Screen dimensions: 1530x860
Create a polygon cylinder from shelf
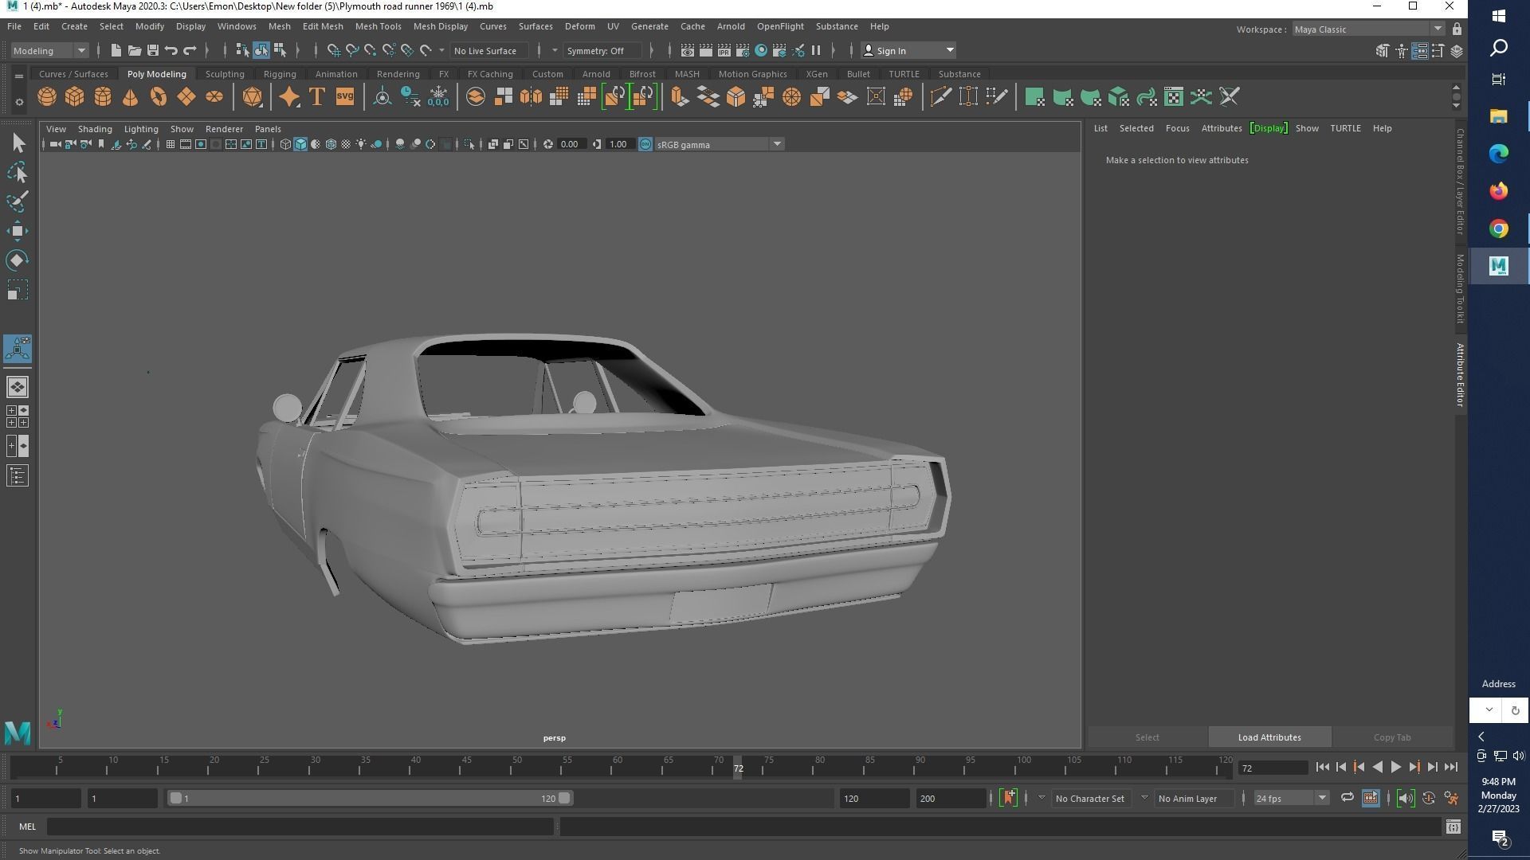click(103, 97)
